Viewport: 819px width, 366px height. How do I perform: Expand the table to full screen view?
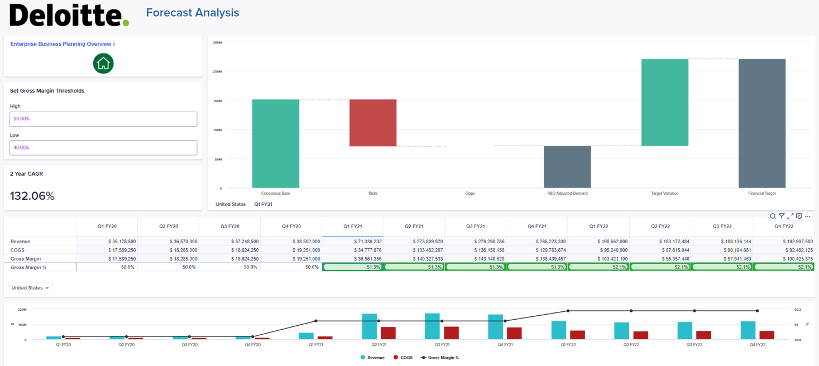click(x=789, y=216)
